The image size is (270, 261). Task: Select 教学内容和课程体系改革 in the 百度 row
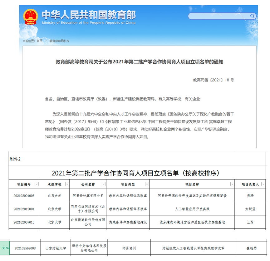128,209
